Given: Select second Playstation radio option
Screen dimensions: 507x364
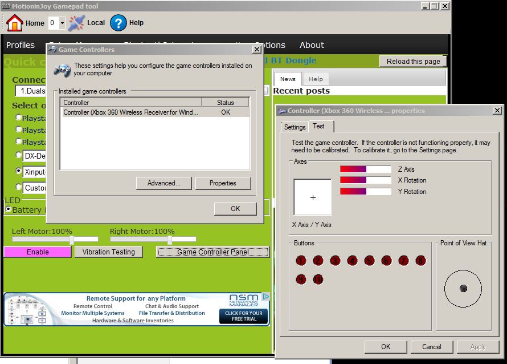Looking at the screenshot, I should (x=18, y=130).
